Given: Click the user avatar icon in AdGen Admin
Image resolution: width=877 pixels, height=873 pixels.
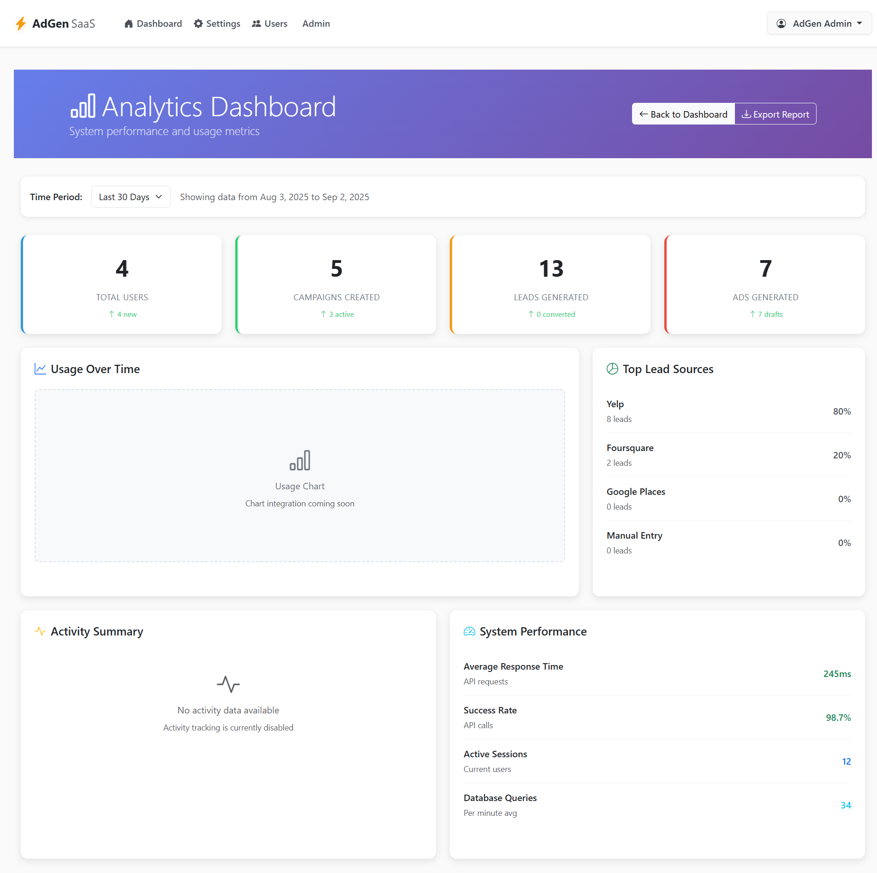Looking at the screenshot, I should click(781, 24).
